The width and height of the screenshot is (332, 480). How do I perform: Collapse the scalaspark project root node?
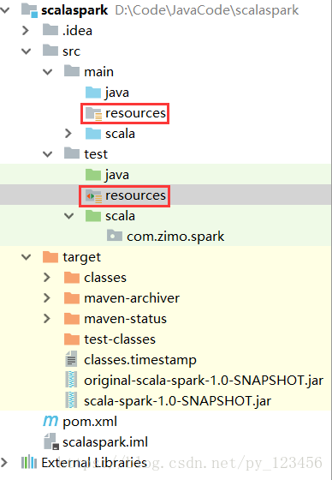pyautogui.click(x=4, y=10)
